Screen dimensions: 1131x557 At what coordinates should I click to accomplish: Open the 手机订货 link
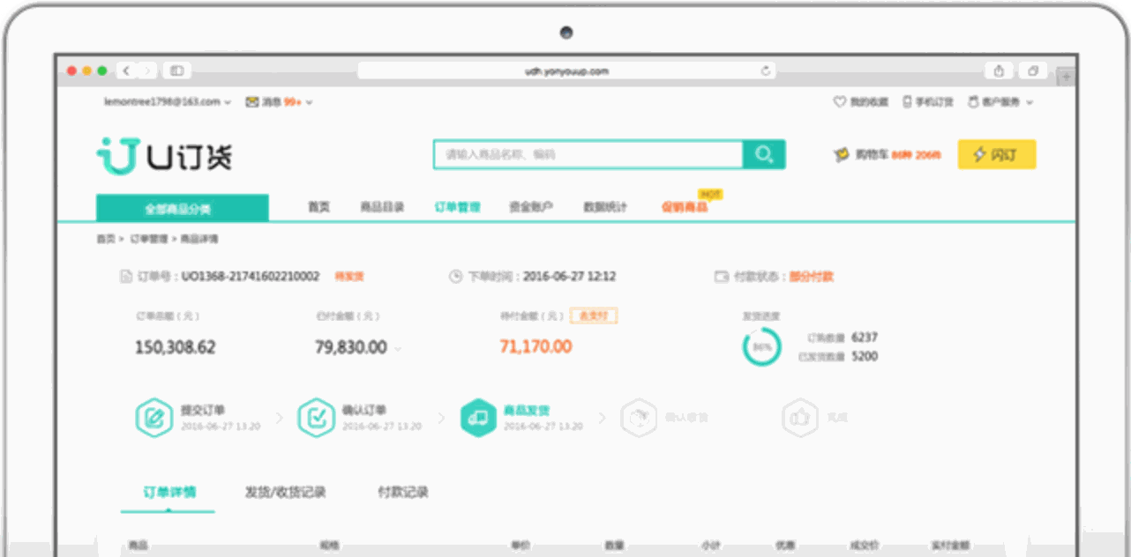[934, 102]
